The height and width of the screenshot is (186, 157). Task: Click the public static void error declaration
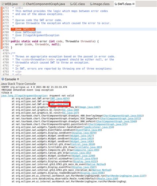tap(55, 41)
